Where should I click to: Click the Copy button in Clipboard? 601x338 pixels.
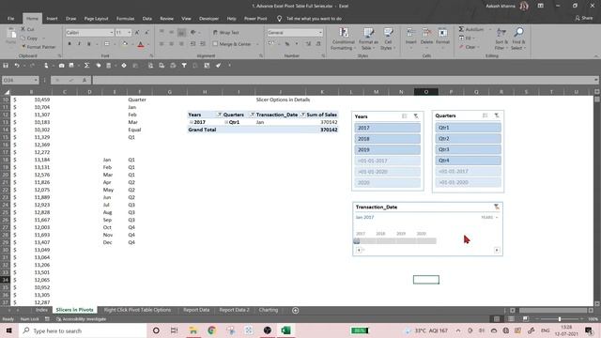point(29,38)
